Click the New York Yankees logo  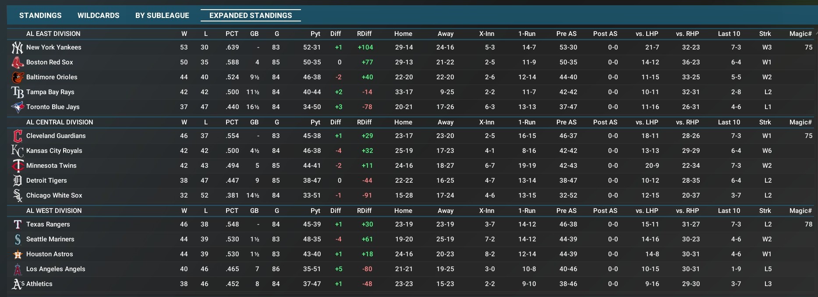click(17, 47)
